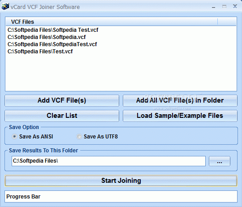The width and height of the screenshot is (242, 207).
Task: Minimize the vCard VCF Joiner window
Action: point(214,7)
